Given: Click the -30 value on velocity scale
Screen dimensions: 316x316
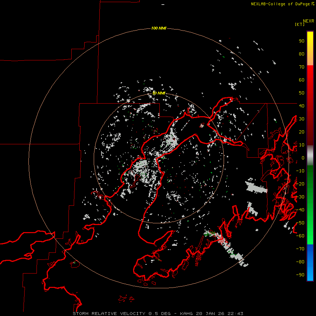Looking at the screenshot, I should point(300,197).
